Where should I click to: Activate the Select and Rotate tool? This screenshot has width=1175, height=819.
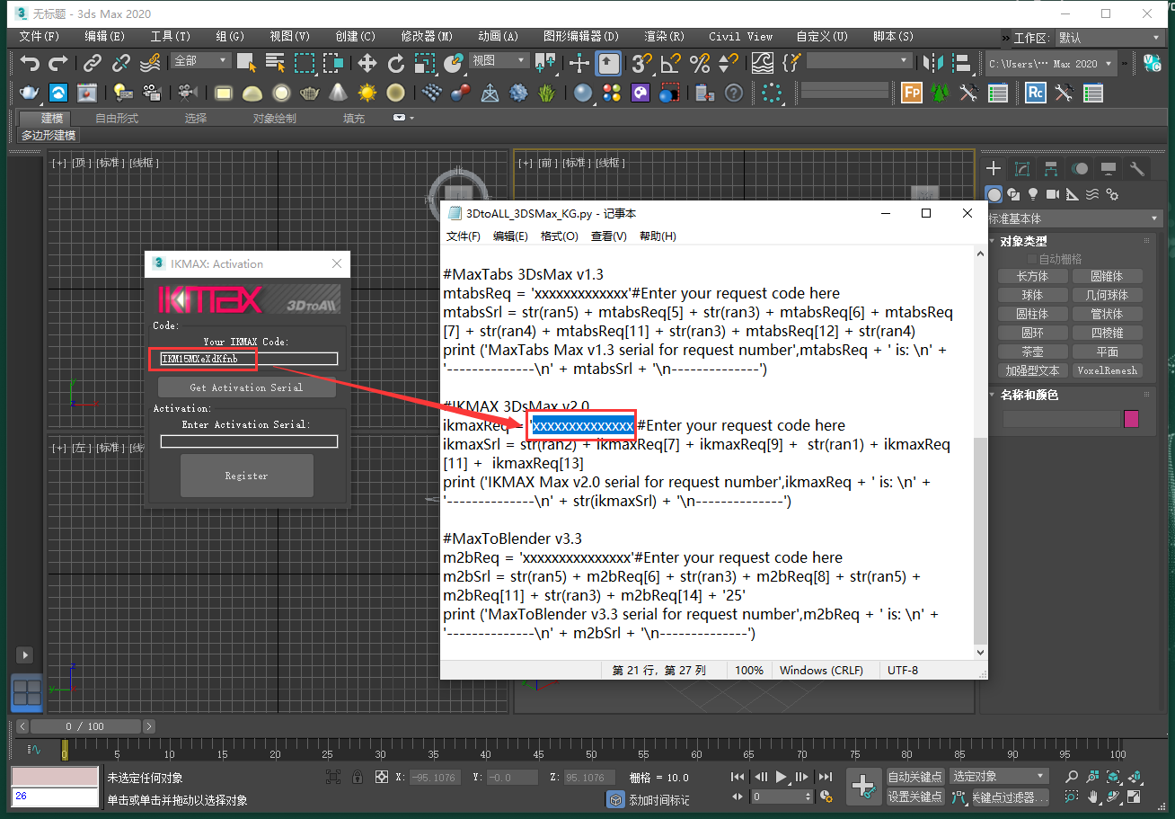click(x=396, y=63)
